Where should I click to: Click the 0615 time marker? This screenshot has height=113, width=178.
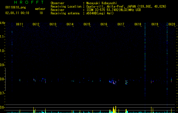(x=87, y=24)
